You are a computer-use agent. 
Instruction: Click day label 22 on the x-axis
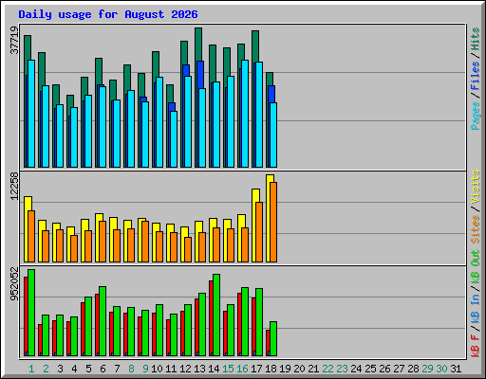coord(327,369)
